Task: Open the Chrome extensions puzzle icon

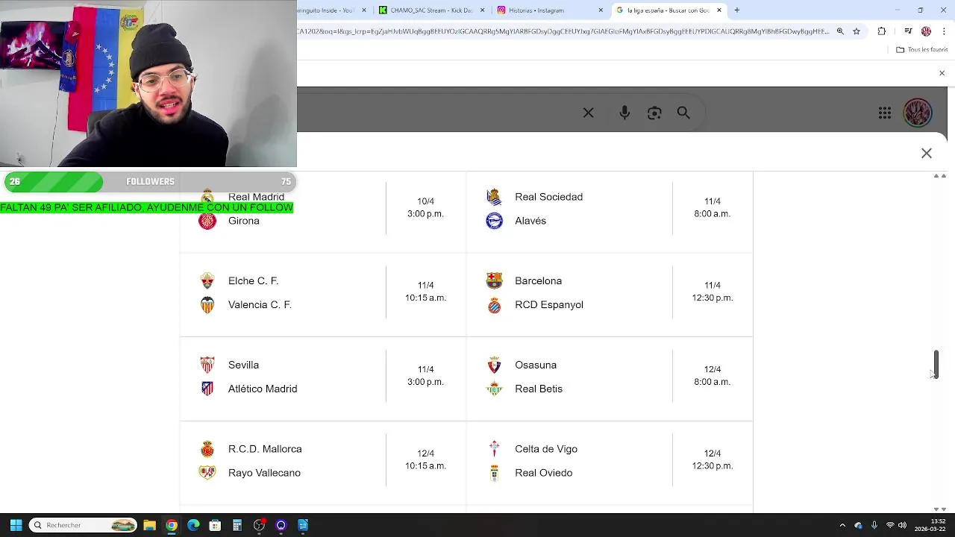Action: click(x=882, y=31)
